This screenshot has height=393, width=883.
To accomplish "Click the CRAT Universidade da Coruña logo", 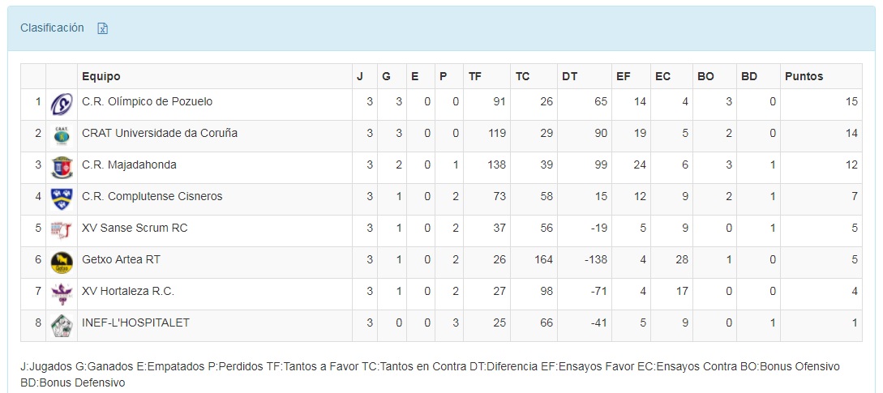I will 62,135.
